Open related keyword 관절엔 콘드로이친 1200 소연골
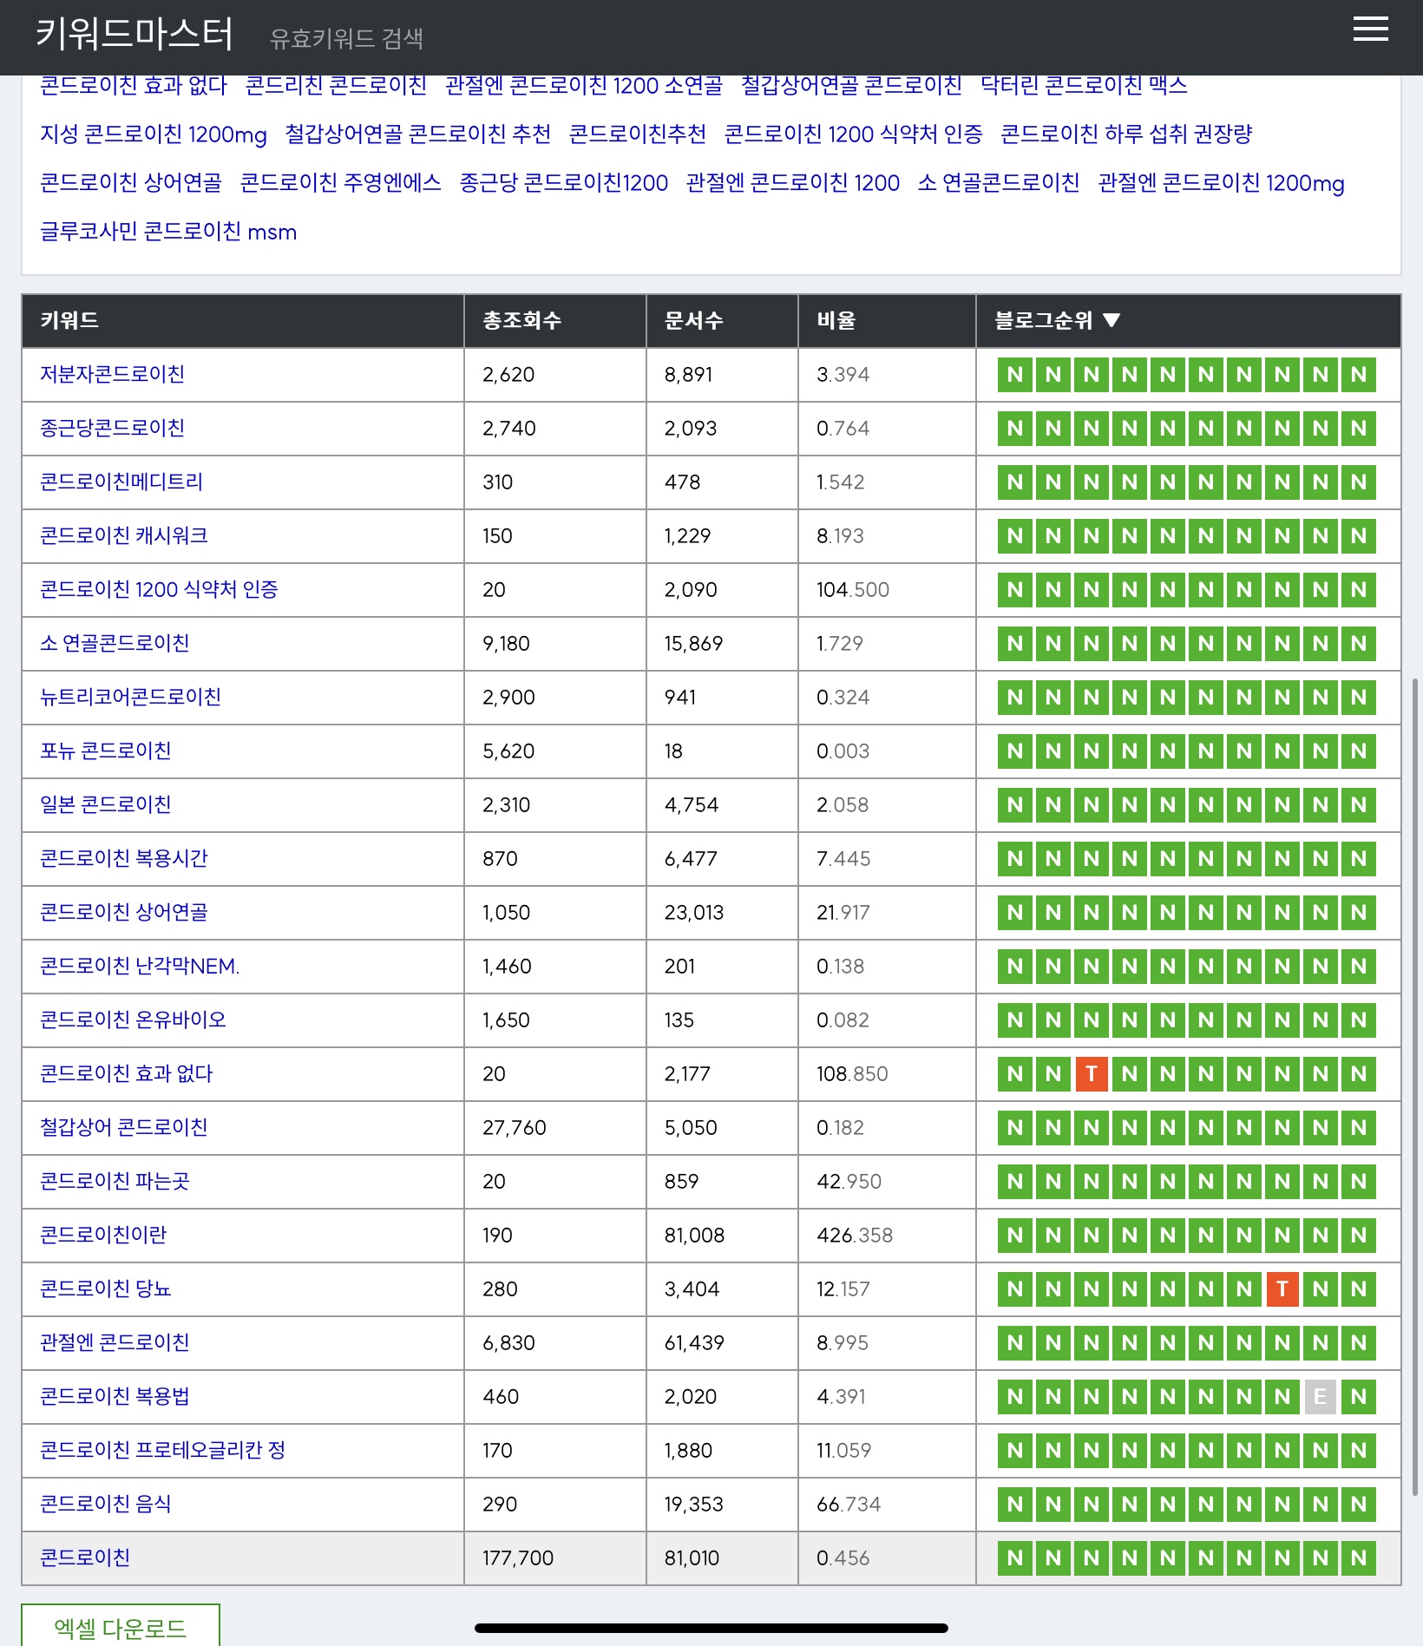The width and height of the screenshot is (1423, 1646). [584, 85]
